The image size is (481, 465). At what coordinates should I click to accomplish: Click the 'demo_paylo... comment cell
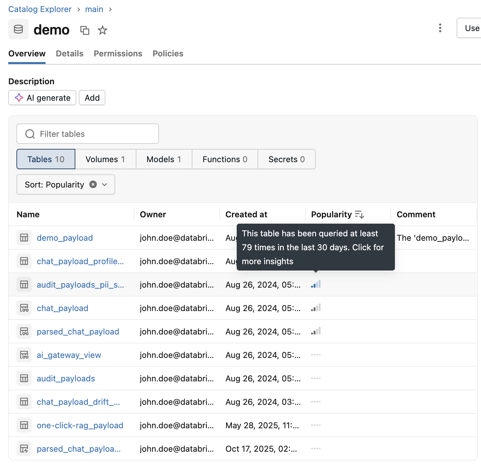click(433, 238)
